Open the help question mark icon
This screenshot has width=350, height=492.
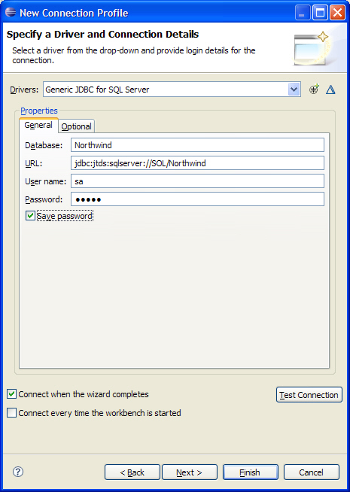tap(18, 472)
